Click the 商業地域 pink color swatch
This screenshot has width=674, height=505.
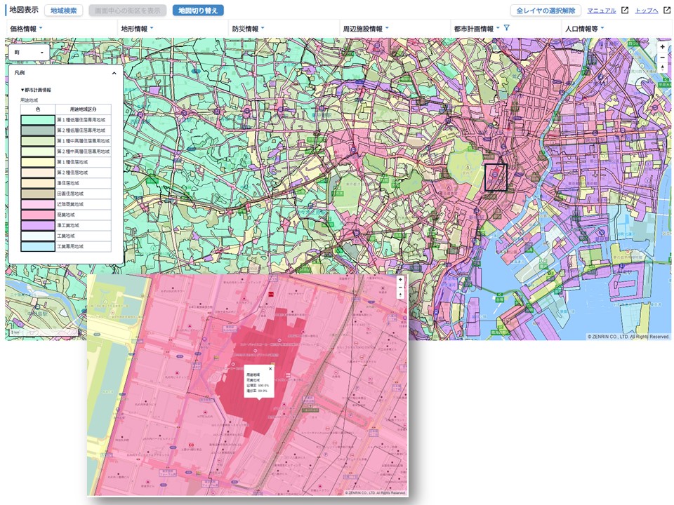tap(38, 215)
